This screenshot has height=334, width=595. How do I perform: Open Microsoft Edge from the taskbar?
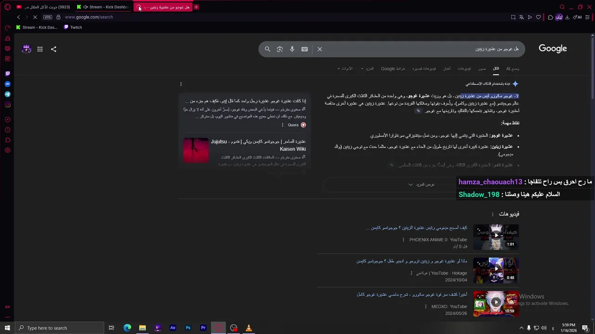(127, 328)
